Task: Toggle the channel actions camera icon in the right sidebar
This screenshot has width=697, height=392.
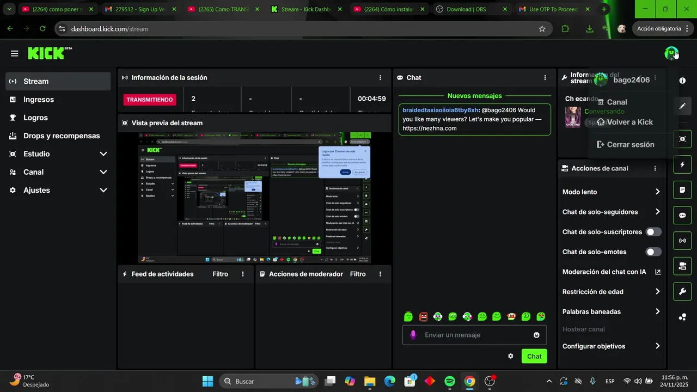Action: 682,266
